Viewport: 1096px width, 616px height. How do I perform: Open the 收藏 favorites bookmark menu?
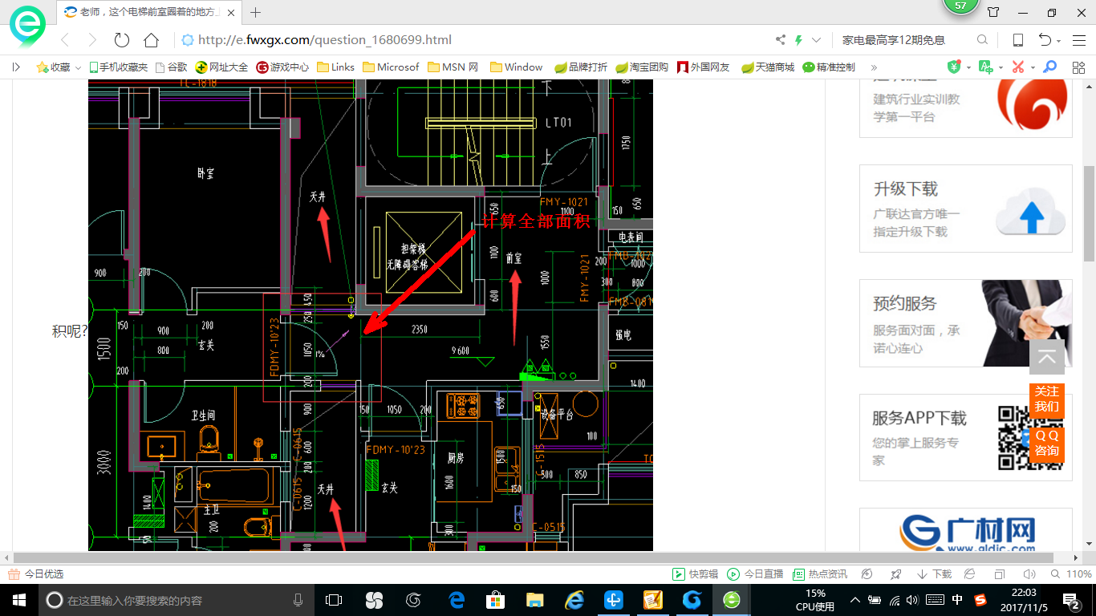click(59, 67)
